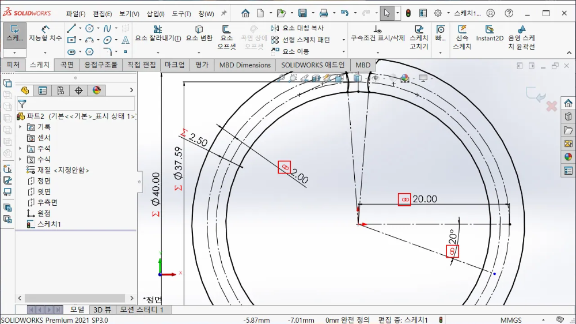This screenshot has width=576, height=324.
Task: Open the dropdown below 지능형 치수
Action: 45,52
